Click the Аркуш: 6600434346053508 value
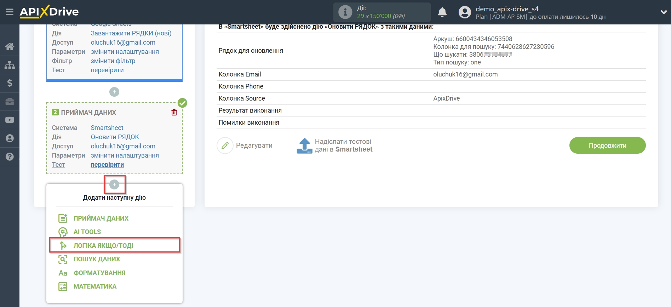Screen dimensions: 671x307 click(472, 39)
